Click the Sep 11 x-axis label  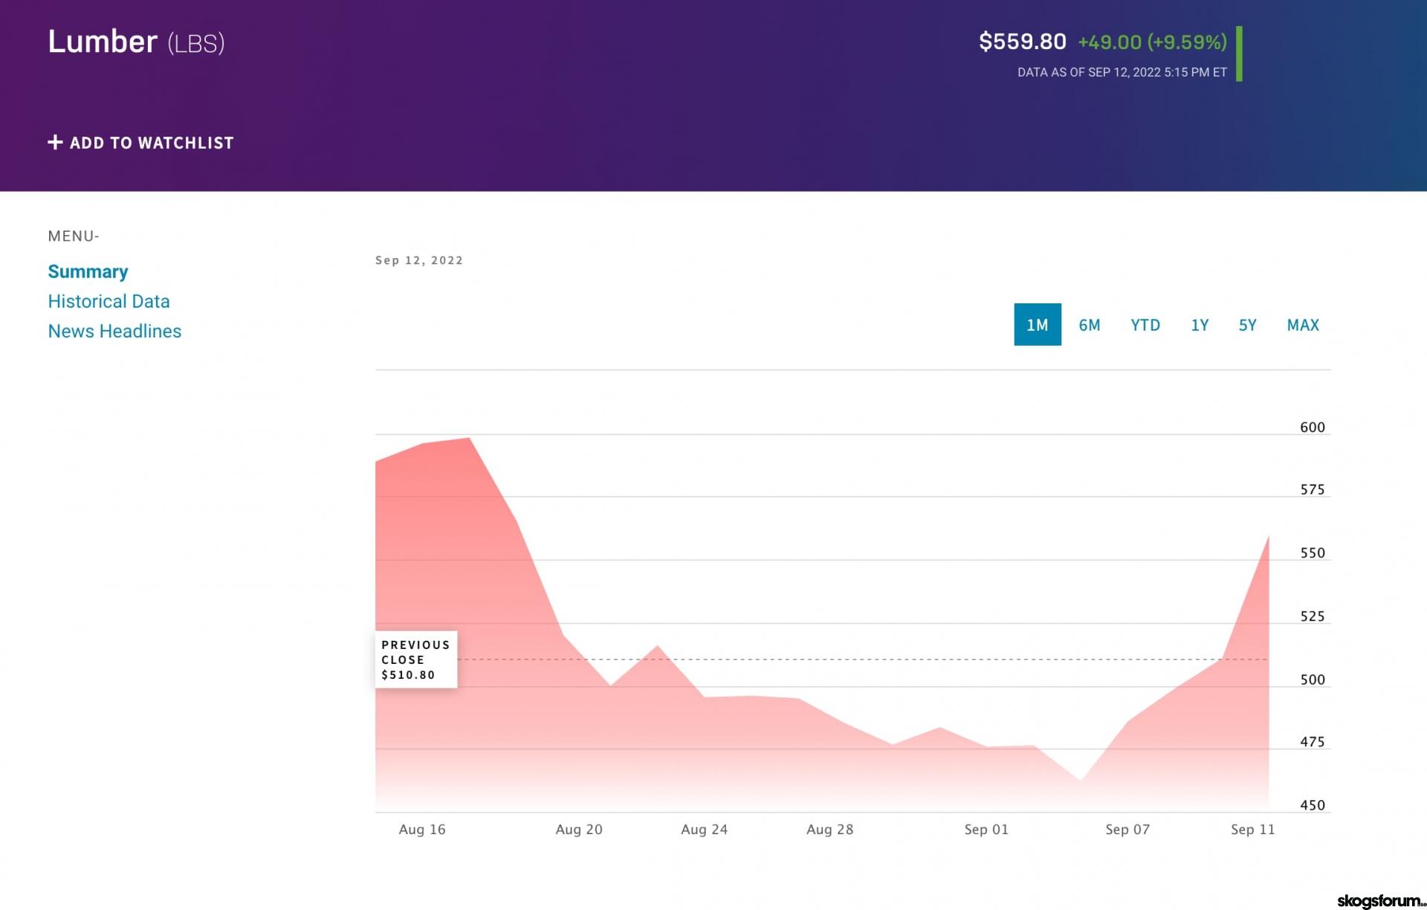click(x=1253, y=830)
